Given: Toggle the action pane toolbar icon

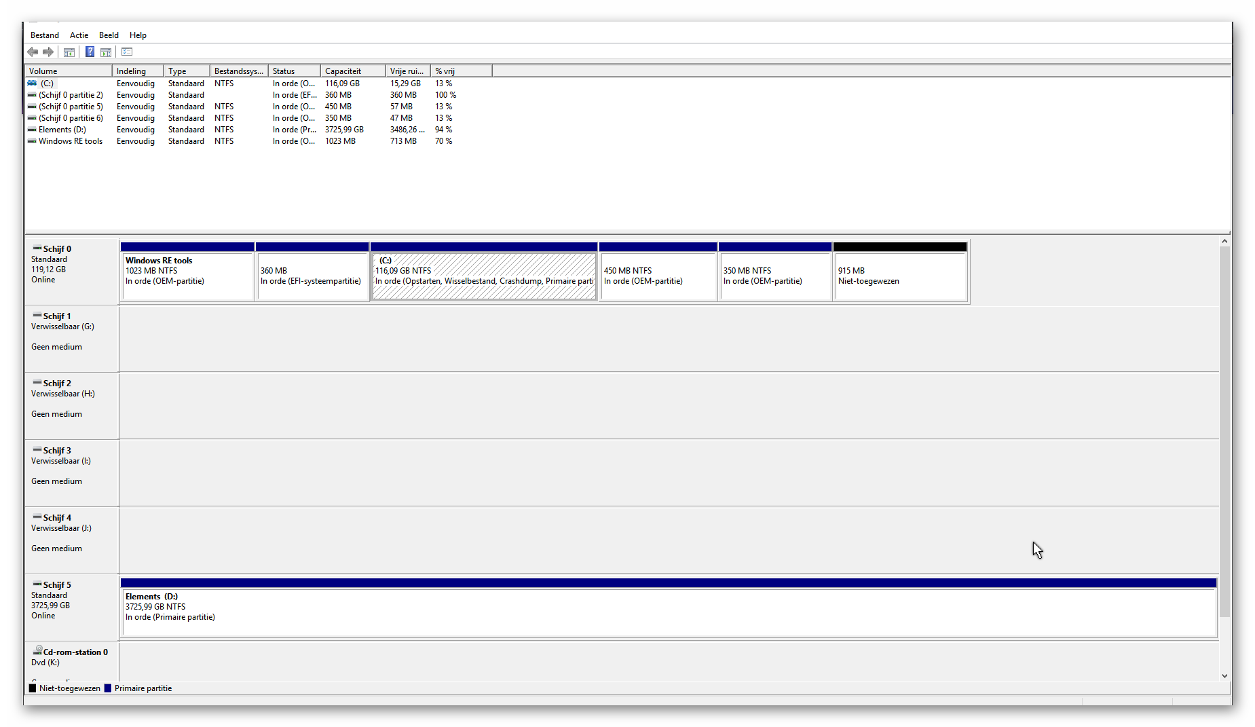Looking at the screenshot, I should tap(106, 52).
